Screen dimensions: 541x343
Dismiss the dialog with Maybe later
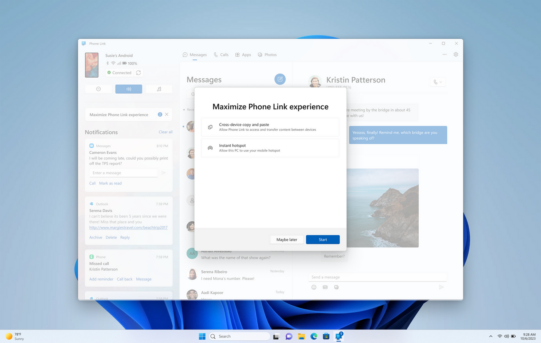pyautogui.click(x=287, y=240)
